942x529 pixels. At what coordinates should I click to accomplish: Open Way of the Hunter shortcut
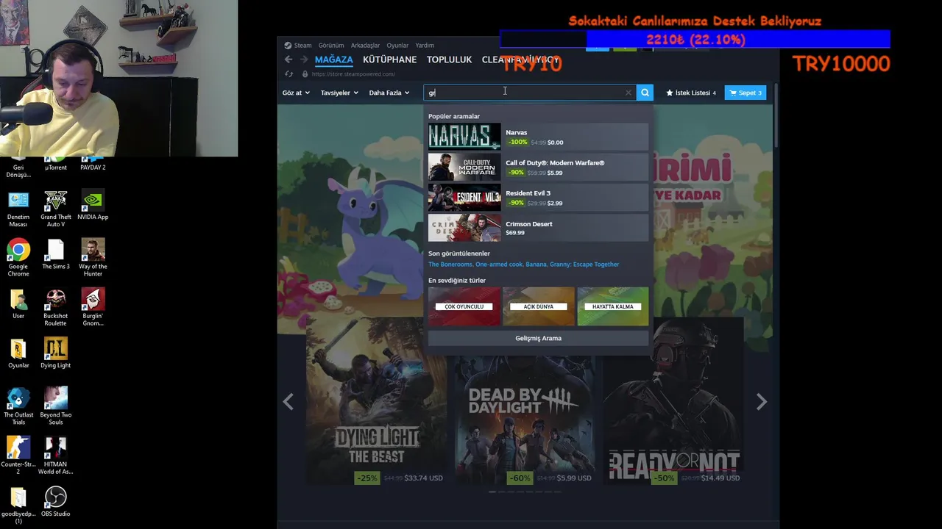tap(93, 257)
